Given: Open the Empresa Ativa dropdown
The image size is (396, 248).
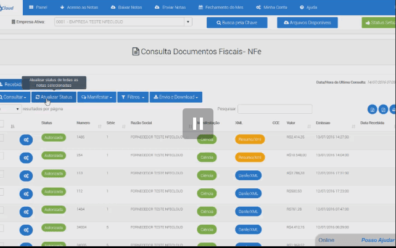Looking at the screenshot, I should pos(123,22).
